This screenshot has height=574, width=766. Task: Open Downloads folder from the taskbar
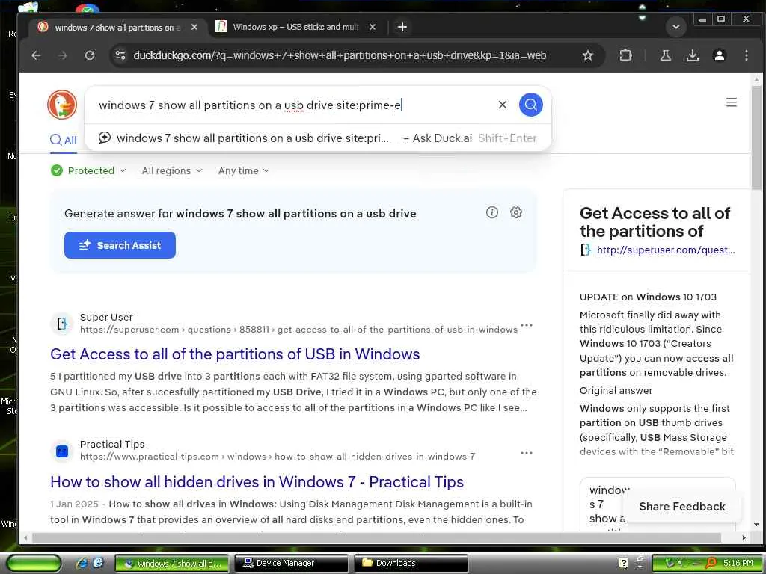click(x=411, y=564)
